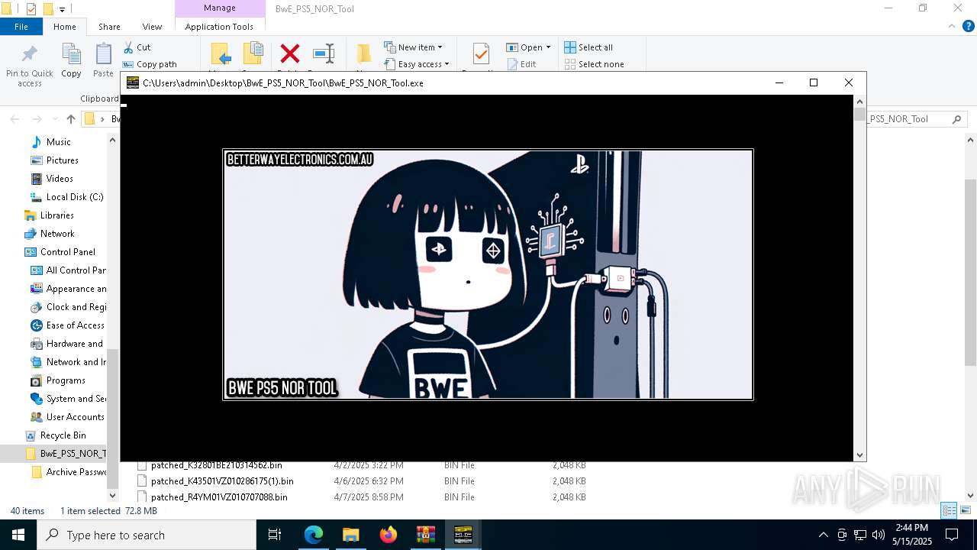Launch Firefox from taskbar
977x550 pixels.
click(389, 535)
